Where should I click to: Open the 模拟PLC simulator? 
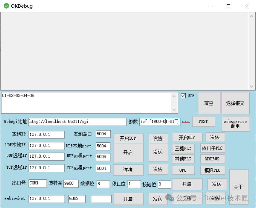pyautogui.click(x=213, y=170)
